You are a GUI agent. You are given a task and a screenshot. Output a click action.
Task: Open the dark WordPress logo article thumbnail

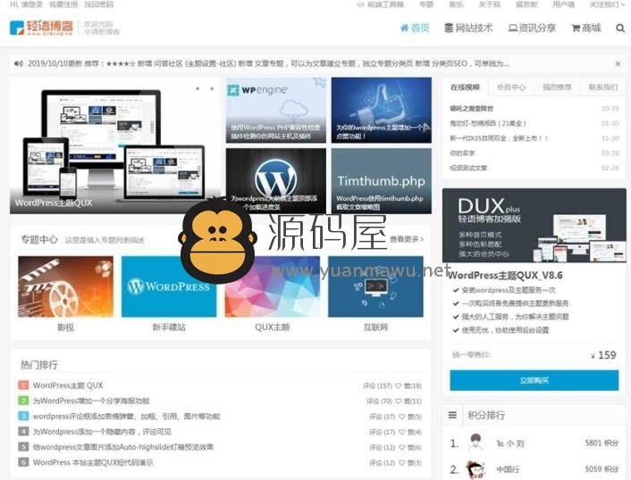tap(276, 181)
